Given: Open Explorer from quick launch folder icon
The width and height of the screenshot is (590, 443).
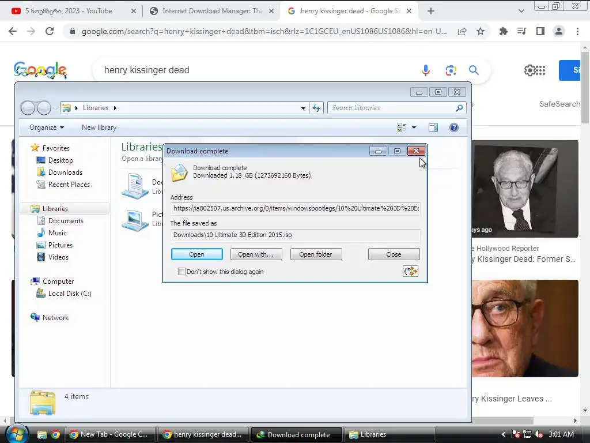Looking at the screenshot, I should (41, 435).
